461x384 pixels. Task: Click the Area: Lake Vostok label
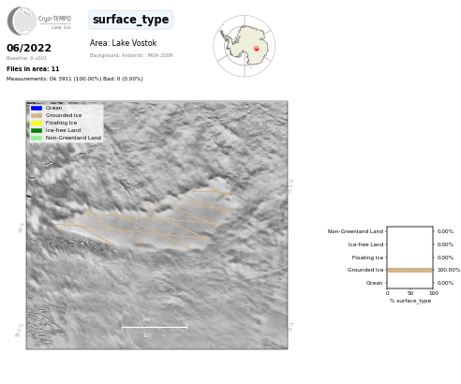123,43
